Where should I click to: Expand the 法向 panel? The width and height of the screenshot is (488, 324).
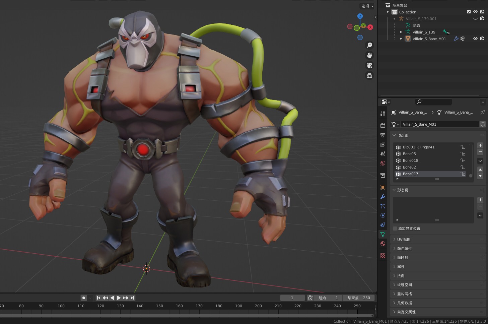pyautogui.click(x=394, y=276)
